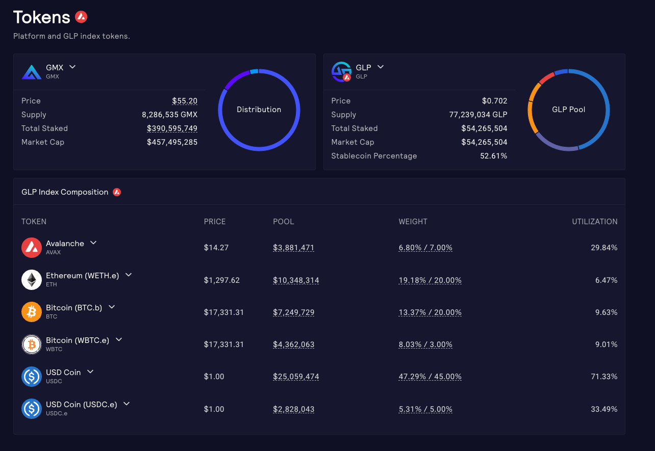Click Ethereum utilization 6.47%
This screenshot has height=451, width=655.
pyautogui.click(x=607, y=280)
